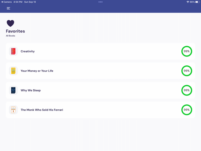The width and height of the screenshot is (201, 151).
Task: Tap the Sun Sep 10 date
Action: [x=30, y=2]
